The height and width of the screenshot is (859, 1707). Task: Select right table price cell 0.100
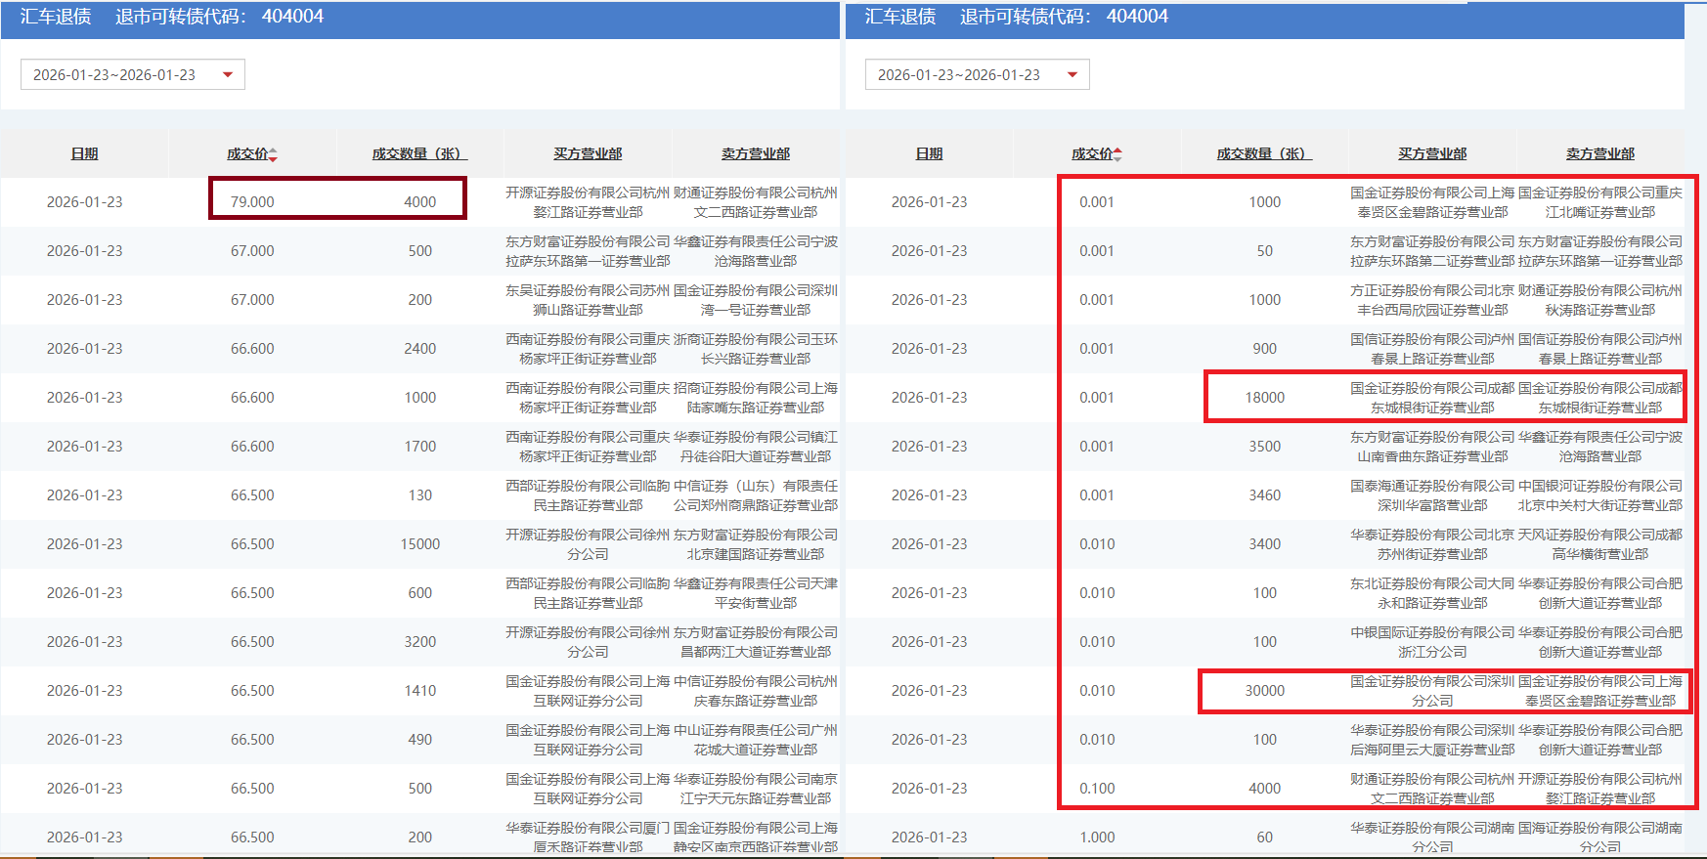click(1097, 789)
